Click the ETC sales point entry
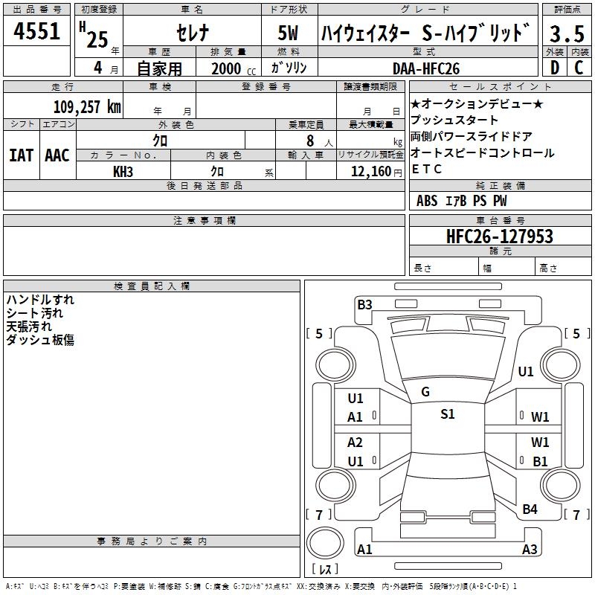The height and width of the screenshot is (595, 595). click(426, 169)
